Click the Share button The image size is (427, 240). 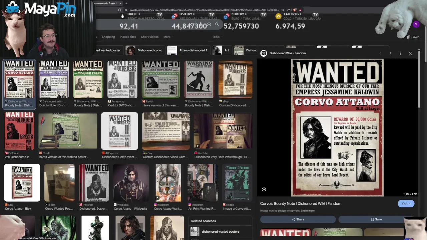click(x=298, y=219)
